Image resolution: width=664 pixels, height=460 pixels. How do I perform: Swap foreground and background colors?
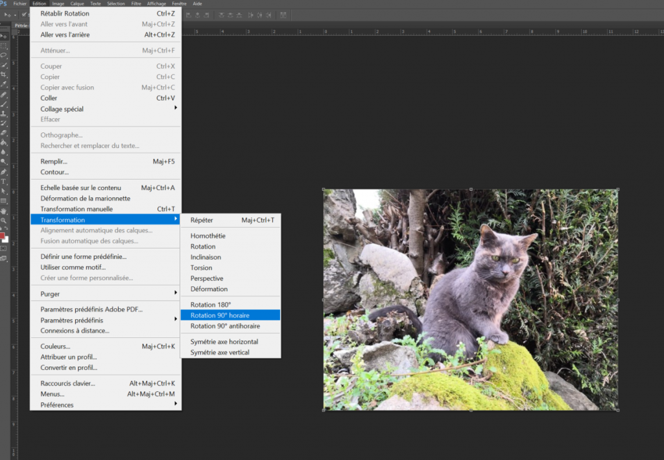tap(6, 228)
